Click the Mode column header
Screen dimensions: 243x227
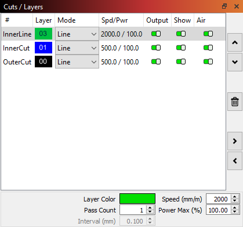click(77, 20)
